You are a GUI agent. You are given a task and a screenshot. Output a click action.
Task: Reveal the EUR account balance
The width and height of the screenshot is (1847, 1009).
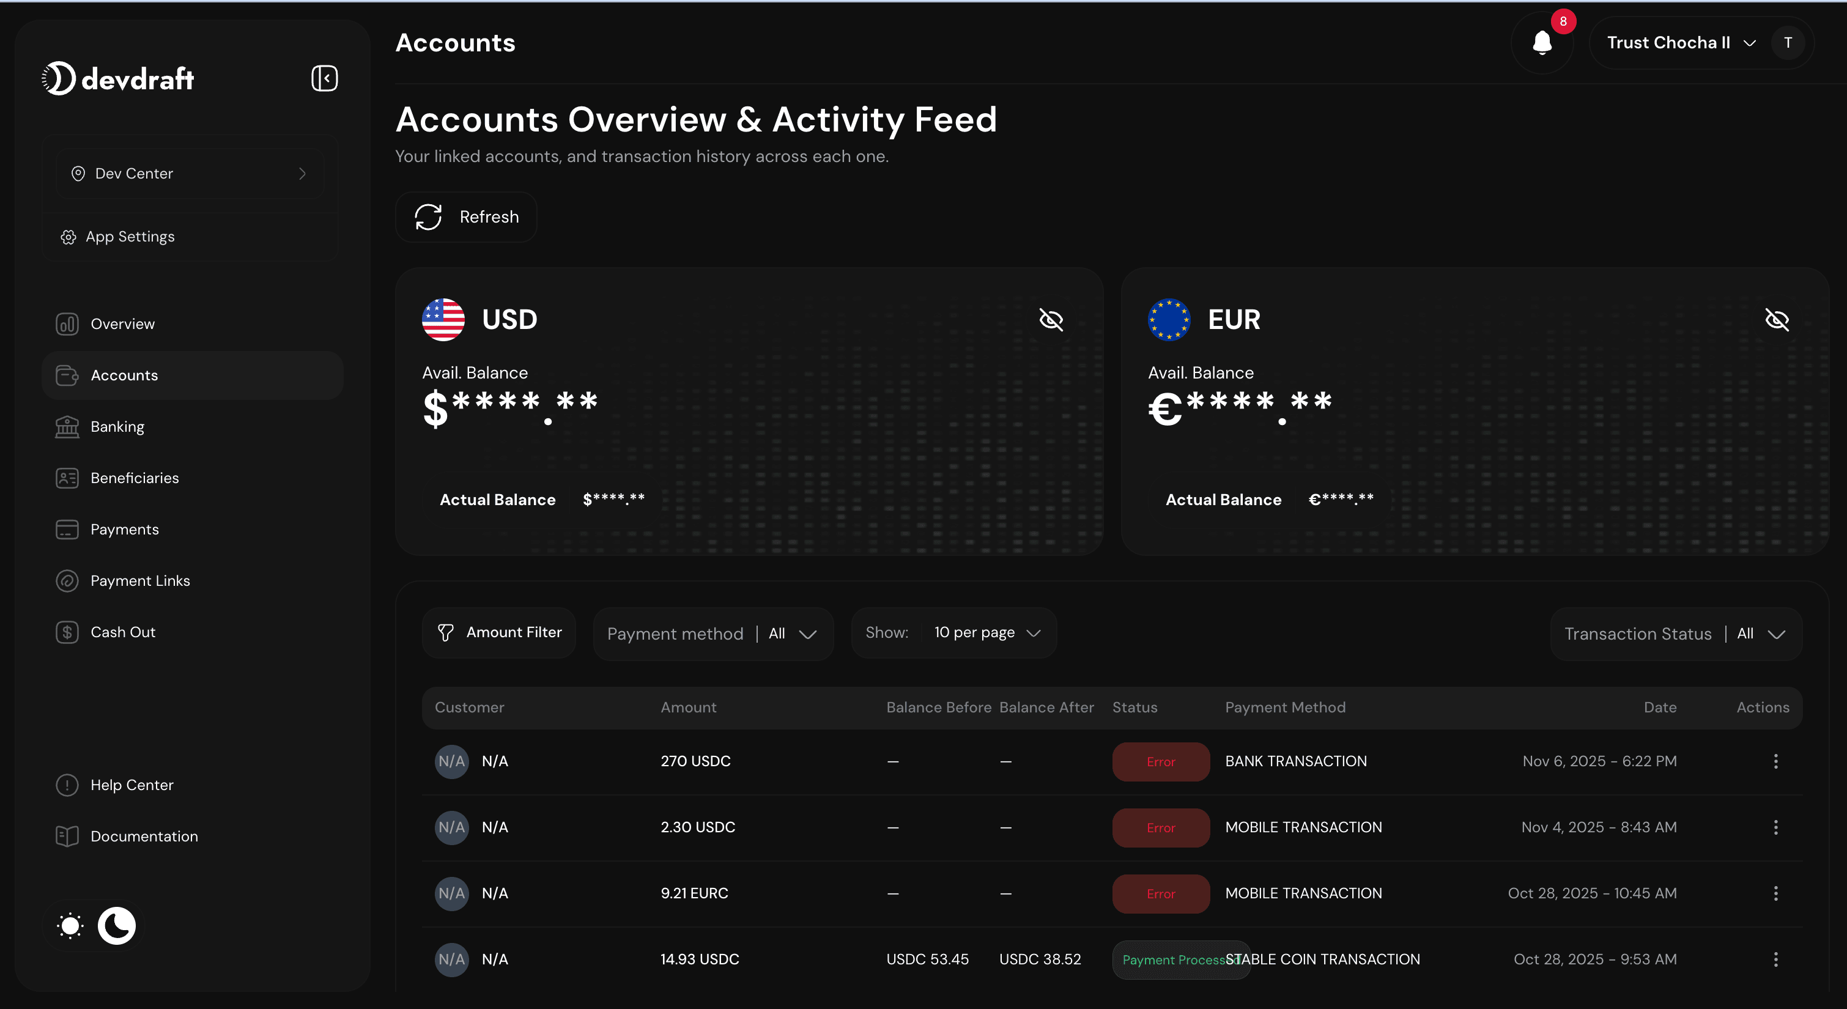click(x=1777, y=320)
